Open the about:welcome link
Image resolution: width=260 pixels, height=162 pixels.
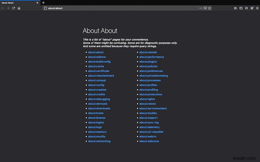pyautogui.click(x=149, y=141)
